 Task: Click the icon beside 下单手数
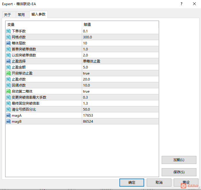click(x=8, y=31)
